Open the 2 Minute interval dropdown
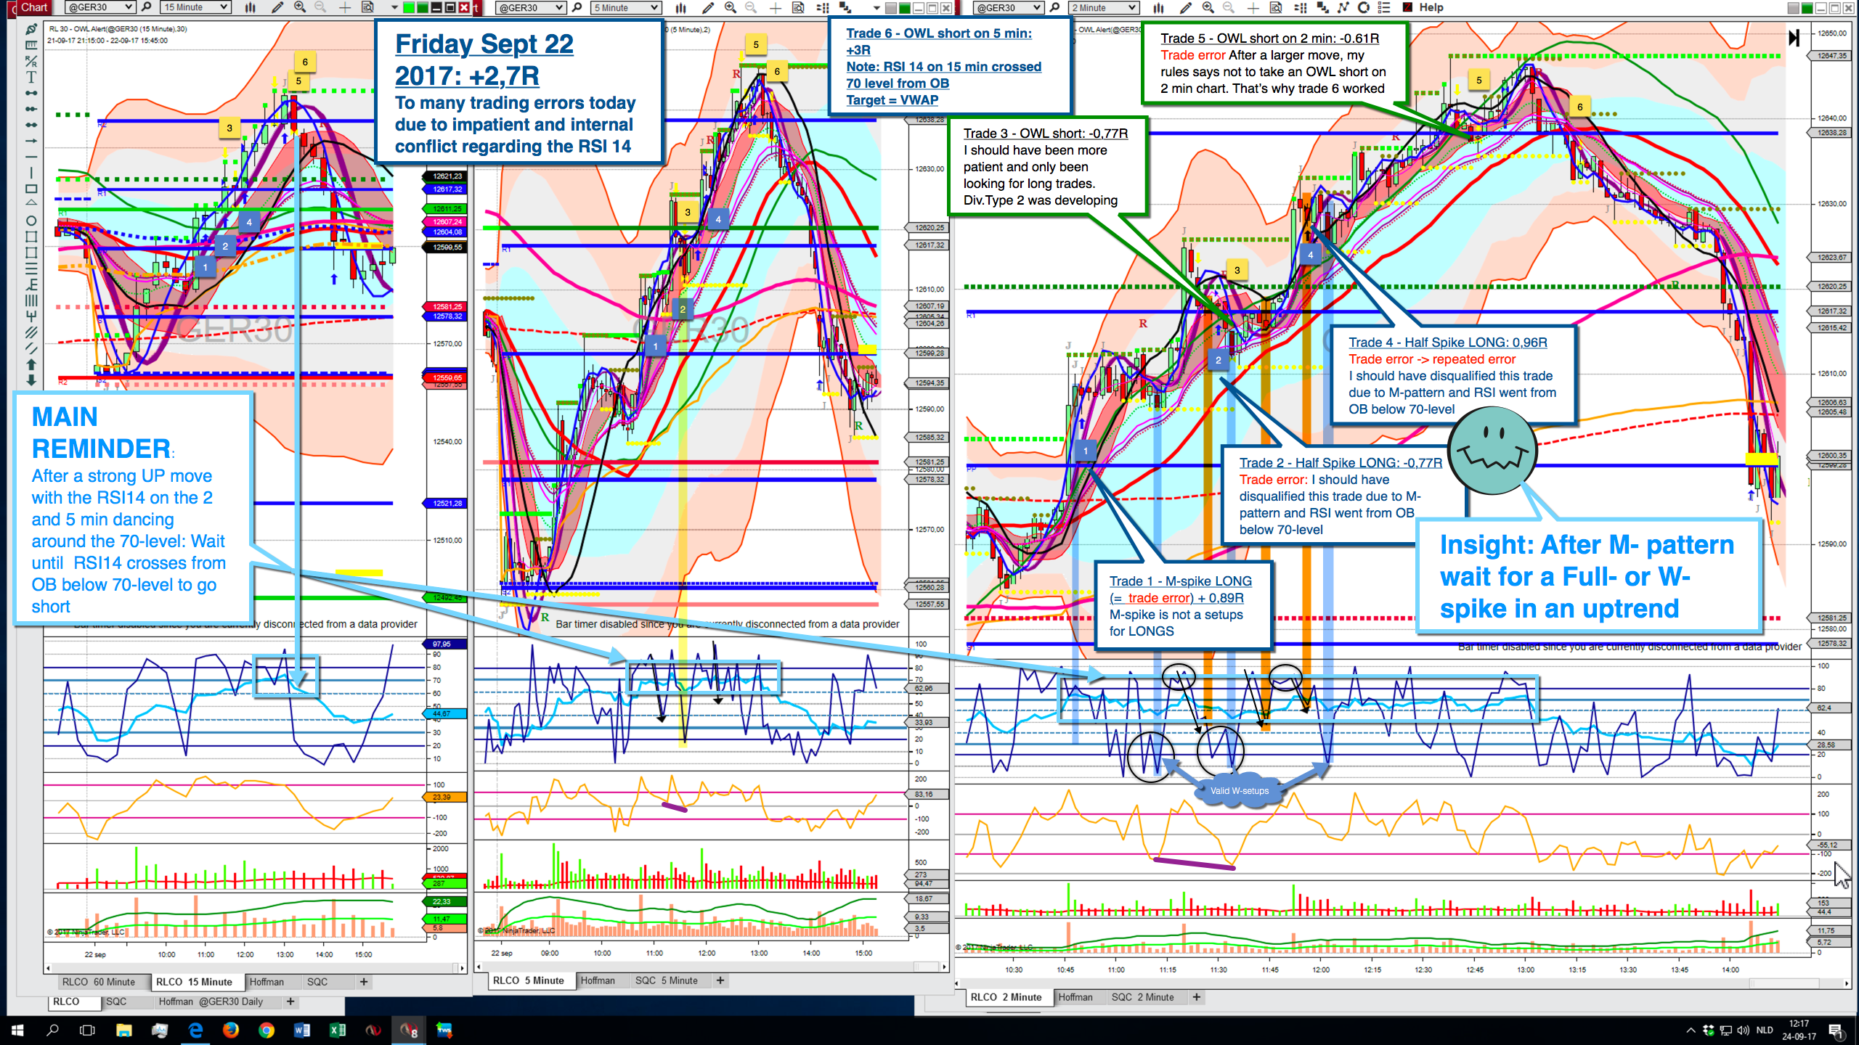1859x1045 pixels. pos(1104,7)
